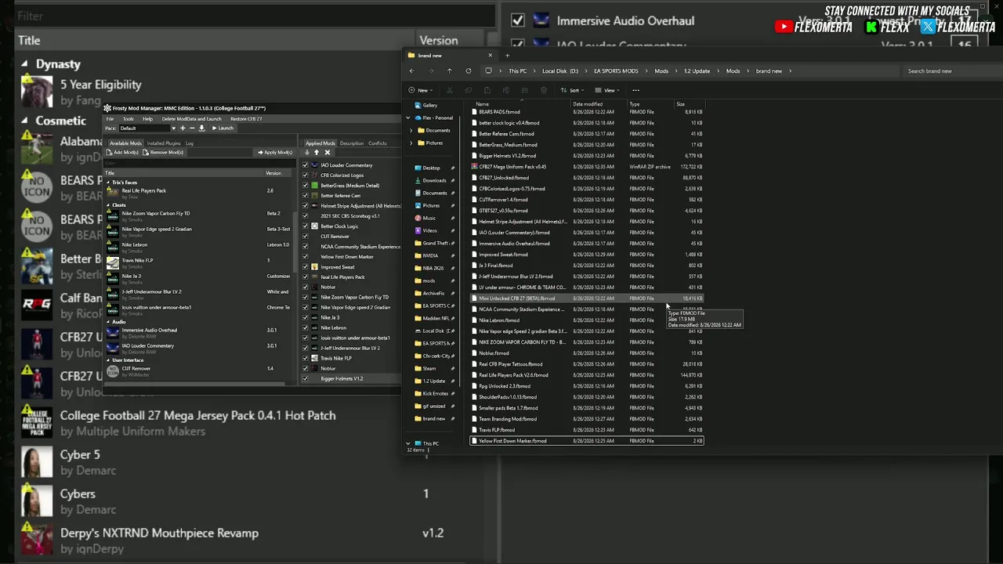Open Desktop from Explorer quick access

[433, 168]
